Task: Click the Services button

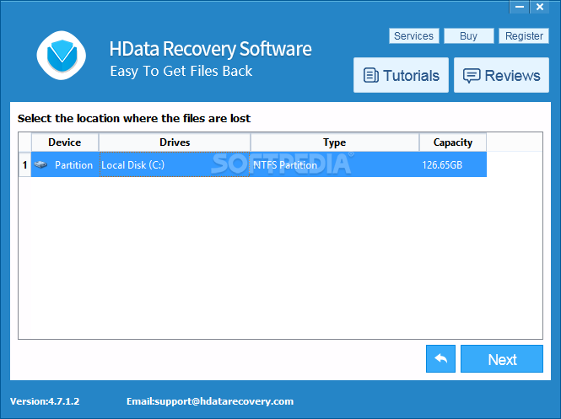Action: 414,35
